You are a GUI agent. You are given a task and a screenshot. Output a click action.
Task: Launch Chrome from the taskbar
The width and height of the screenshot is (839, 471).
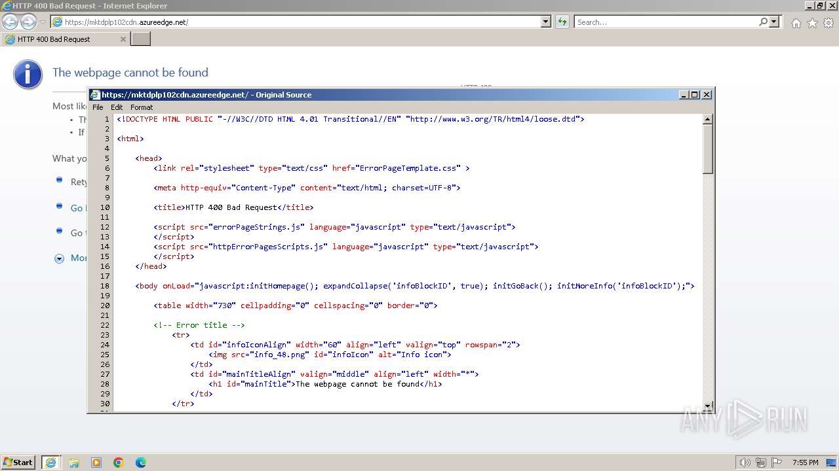(119, 462)
